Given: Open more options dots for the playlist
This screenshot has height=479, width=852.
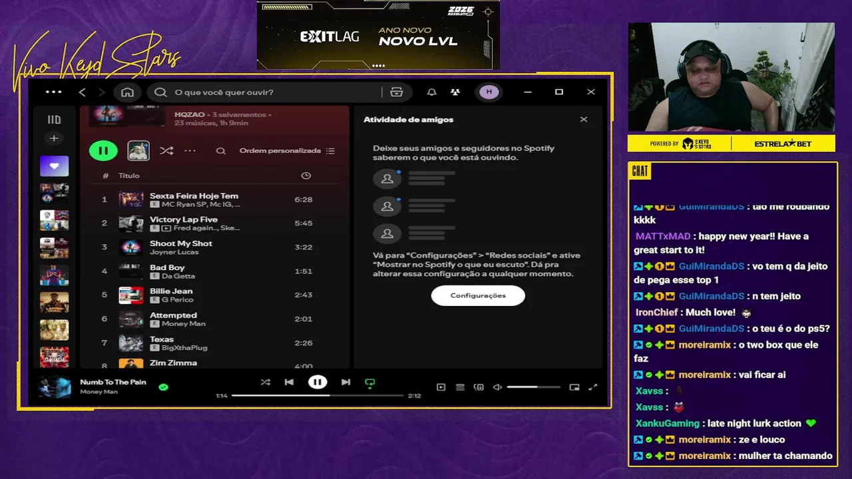Looking at the screenshot, I should click(x=190, y=151).
